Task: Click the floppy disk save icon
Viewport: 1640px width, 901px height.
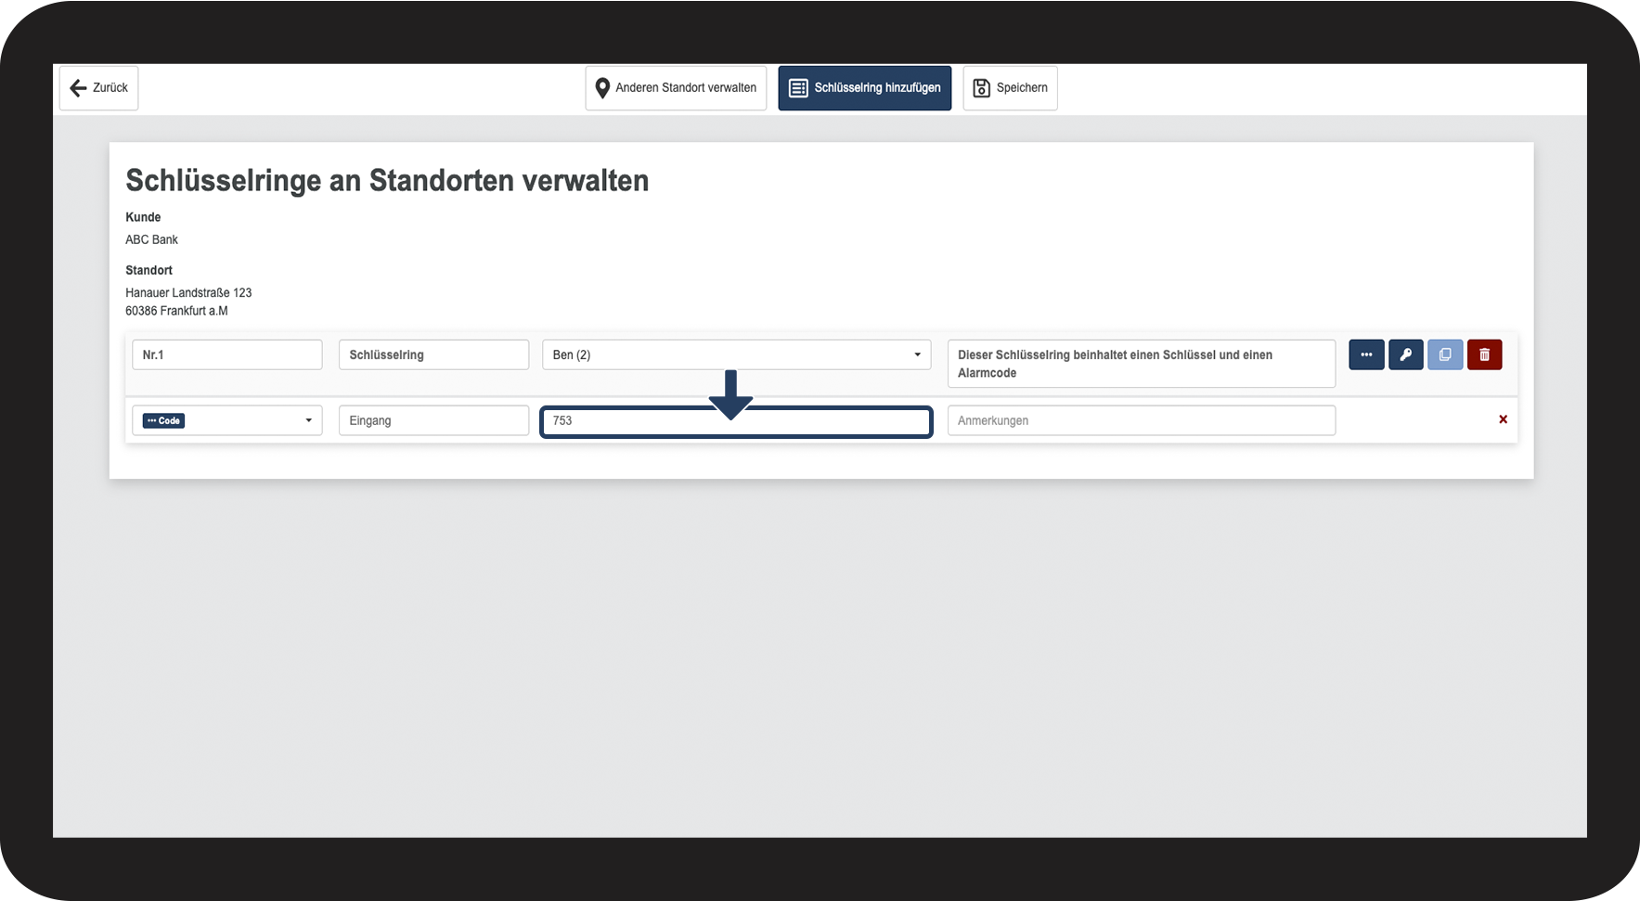Action: pyautogui.click(x=981, y=88)
